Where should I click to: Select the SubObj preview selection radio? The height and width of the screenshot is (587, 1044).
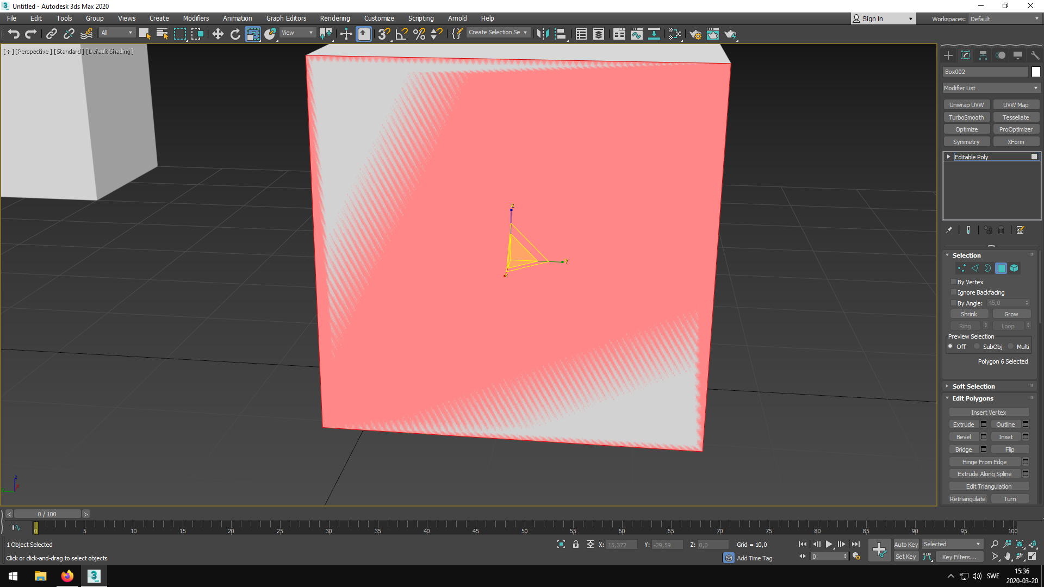tap(977, 346)
